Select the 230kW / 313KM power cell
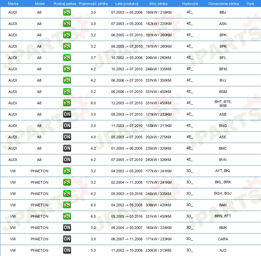 (159, 250)
